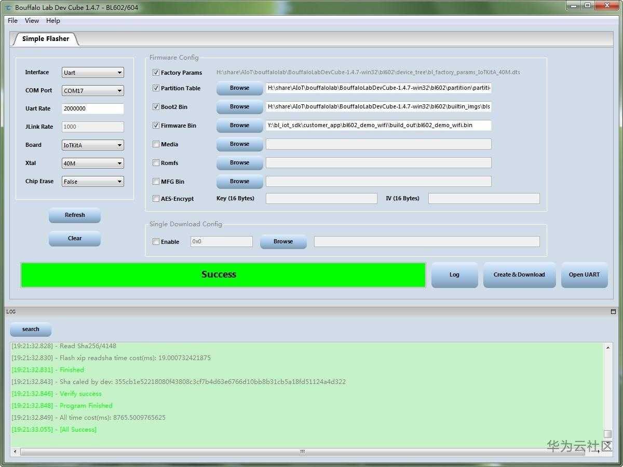This screenshot has width=623, height=467.
Task: Click the '- Finished' log line at 19:21:32.831
Action: click(x=48, y=370)
